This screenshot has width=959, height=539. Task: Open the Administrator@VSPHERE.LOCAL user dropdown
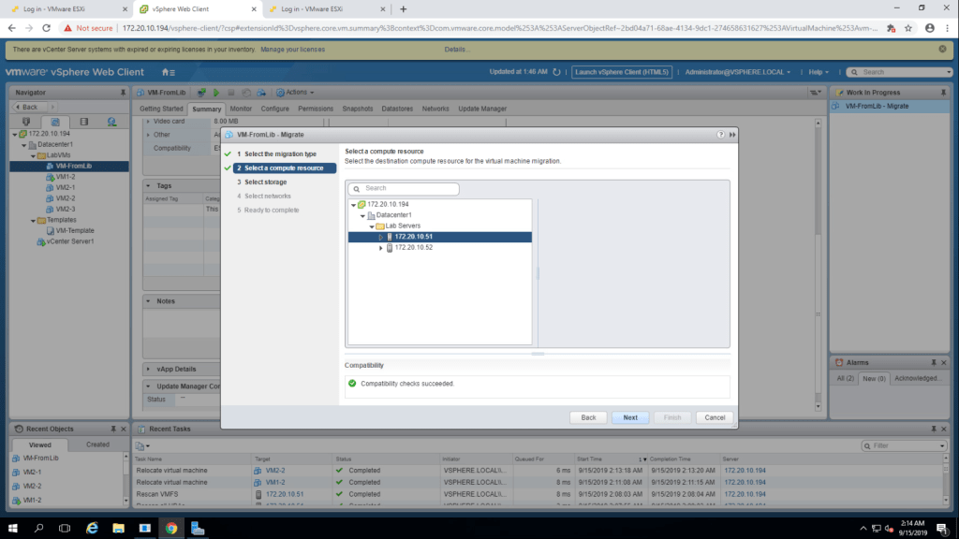(738, 72)
